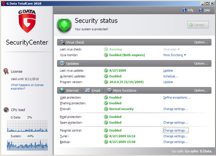Click the CPU load gauge icon

(x=6, y=110)
